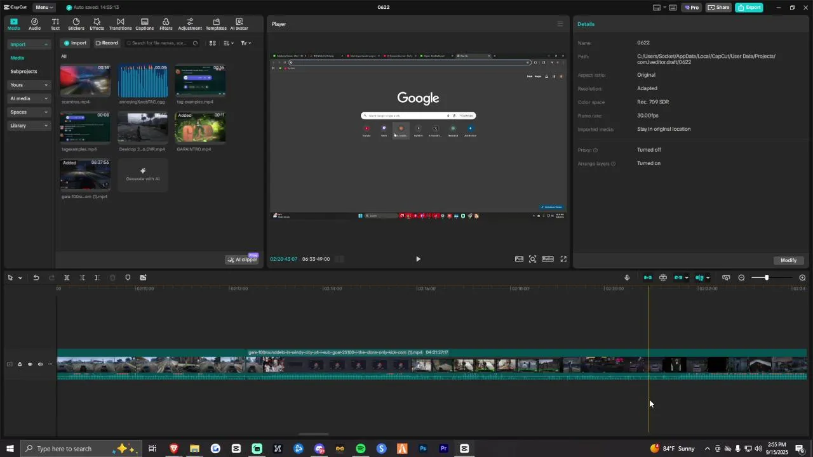Viewport: 813px width, 457px height.
Task: Zoom out the timeline
Action: (x=741, y=277)
